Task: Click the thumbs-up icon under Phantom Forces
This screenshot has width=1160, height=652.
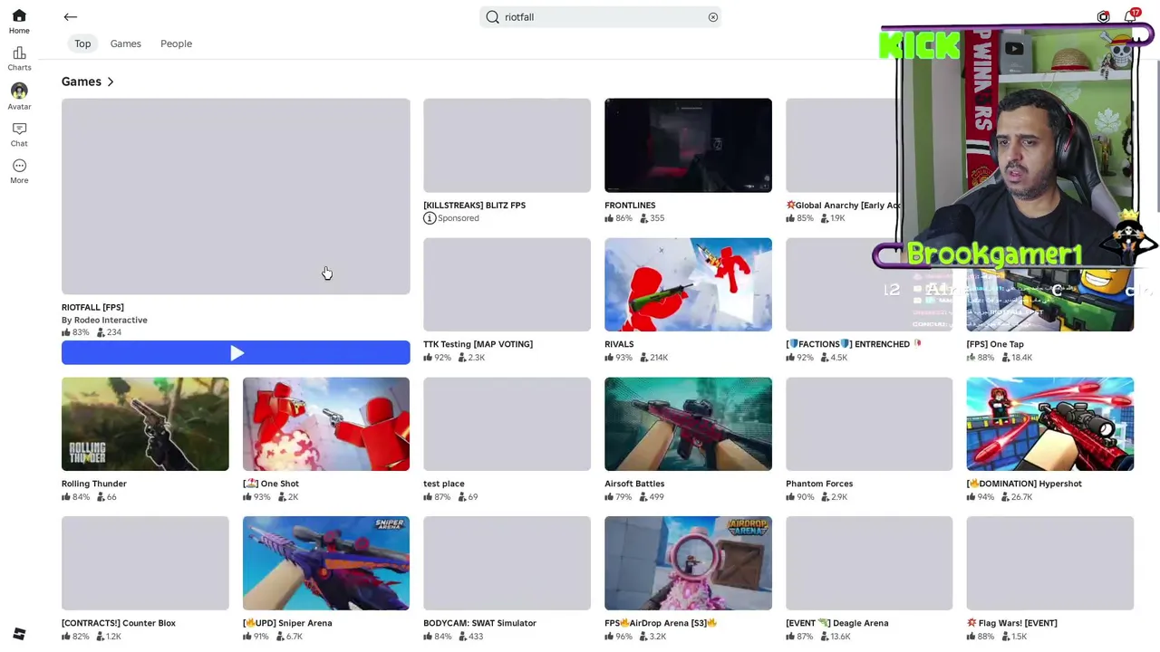Action: tap(790, 496)
